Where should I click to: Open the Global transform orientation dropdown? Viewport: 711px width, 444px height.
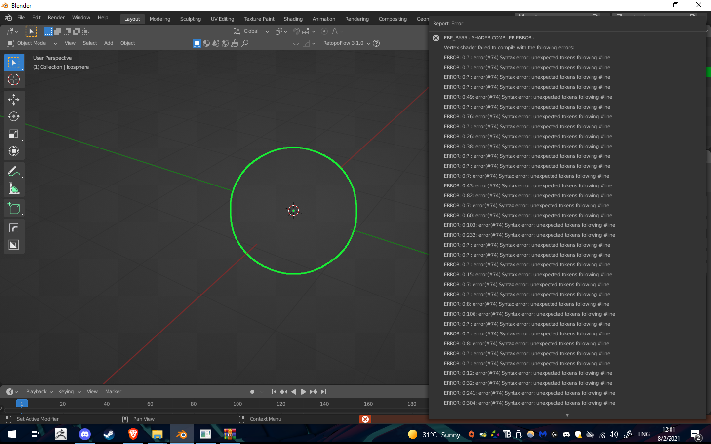(253, 31)
